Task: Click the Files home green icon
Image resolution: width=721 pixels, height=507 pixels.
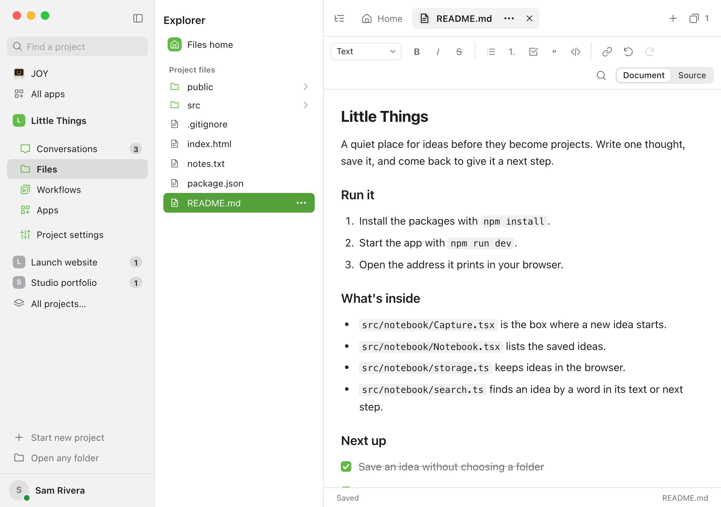Action: coord(175,45)
